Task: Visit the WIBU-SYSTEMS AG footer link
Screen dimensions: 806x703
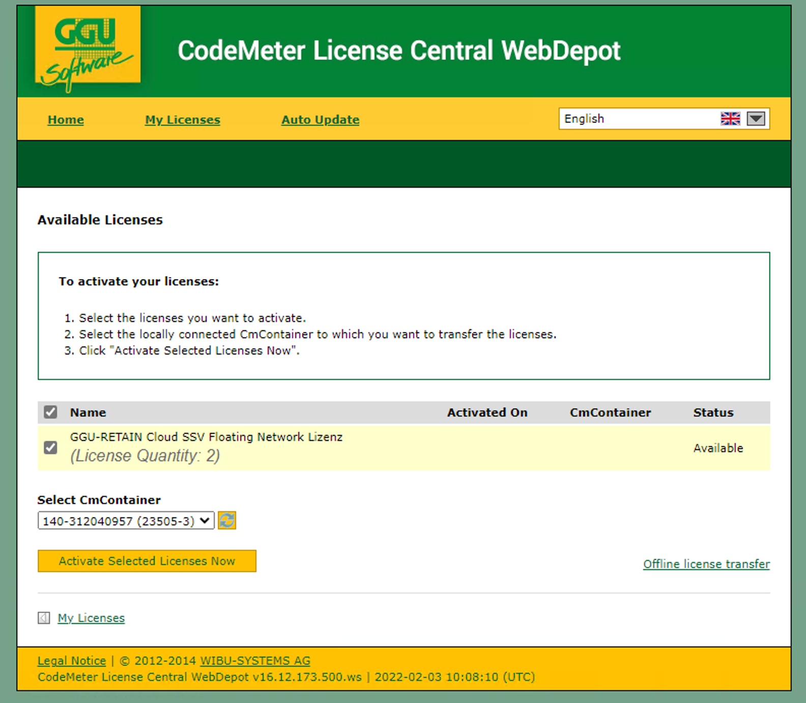Action: (x=255, y=661)
